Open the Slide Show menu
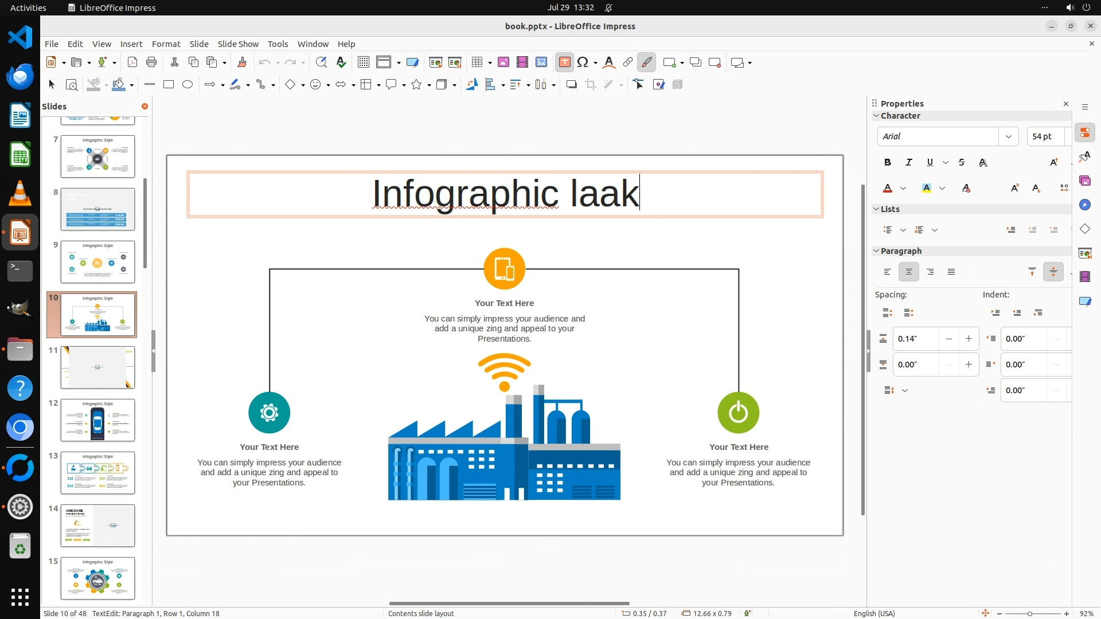This screenshot has height=619, width=1101. [x=238, y=44]
